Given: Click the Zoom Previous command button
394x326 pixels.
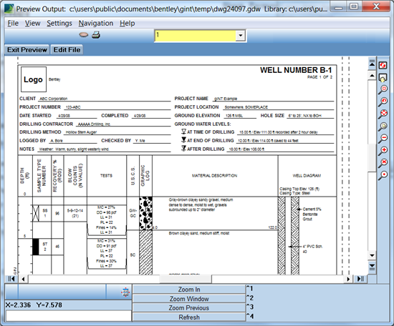Looking at the screenshot, I should point(189,307).
